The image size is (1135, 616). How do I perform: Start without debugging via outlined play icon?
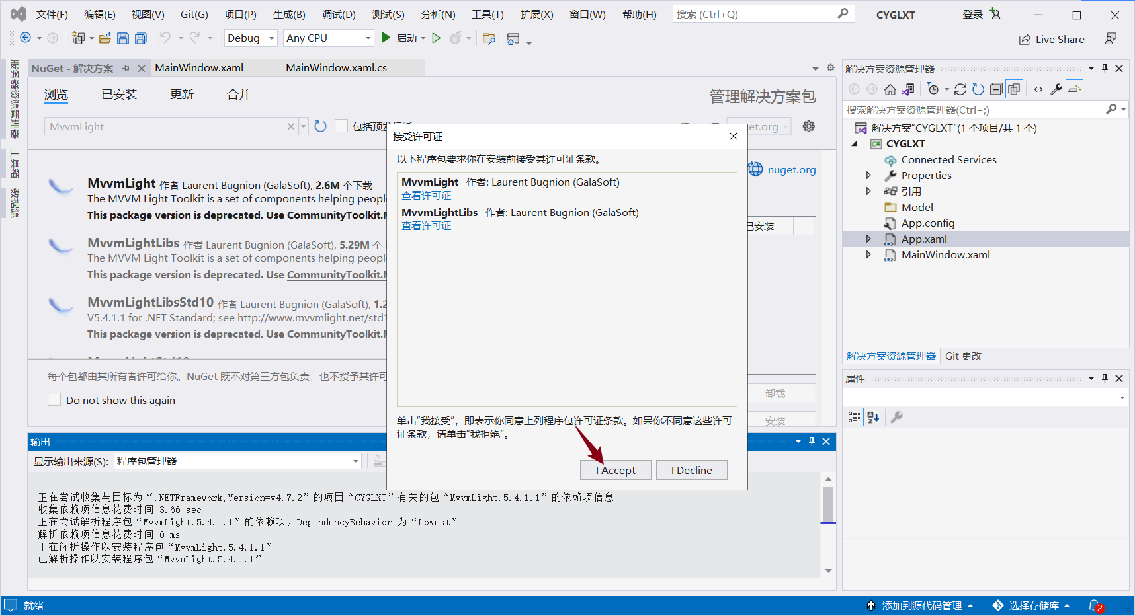(437, 38)
